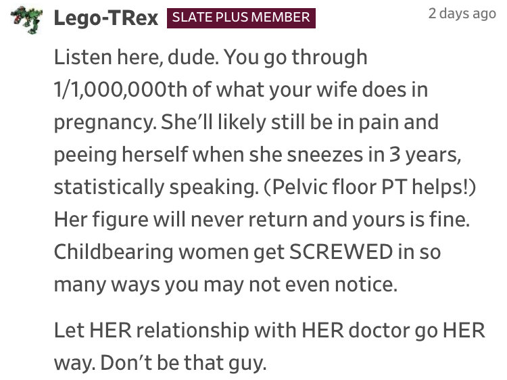
Task: Open the Lego-TRex username profile
Action: (x=105, y=18)
